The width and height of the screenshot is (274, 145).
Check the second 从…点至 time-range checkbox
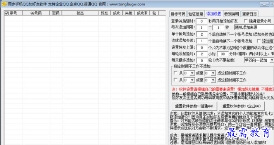click(x=176, y=80)
